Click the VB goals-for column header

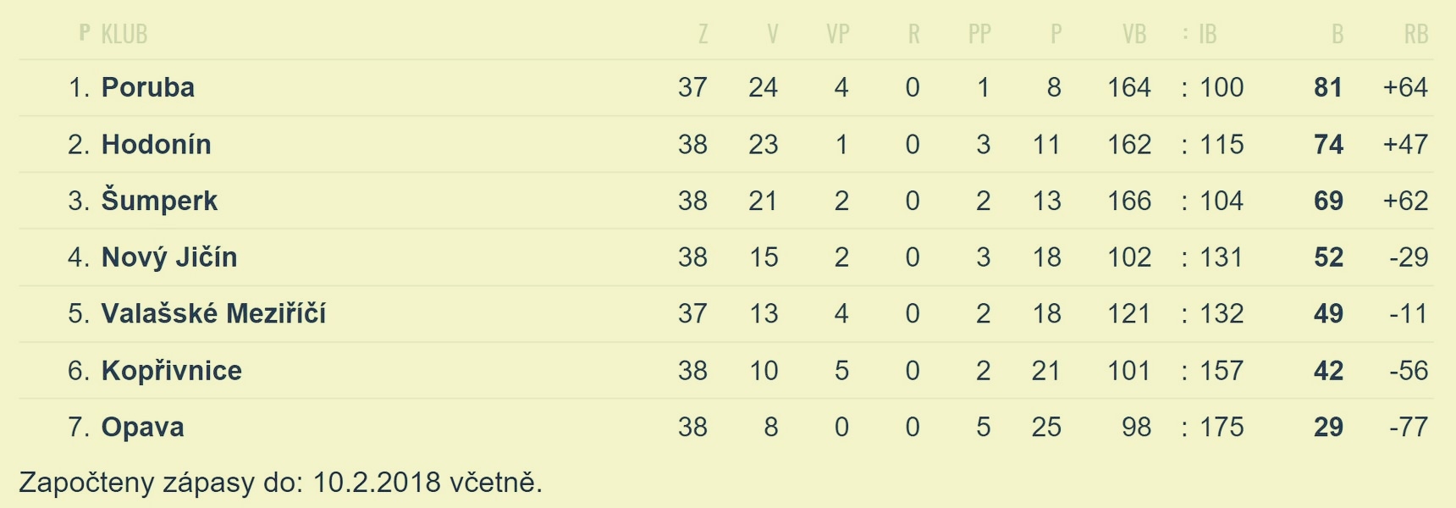coord(1134,34)
